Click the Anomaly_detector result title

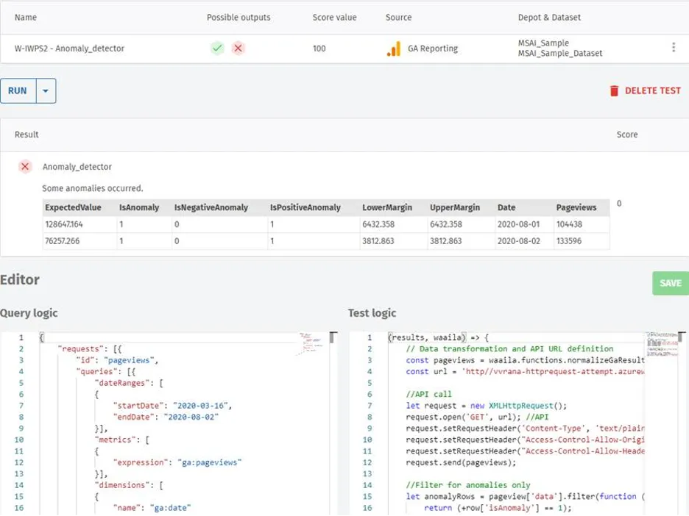[77, 167]
